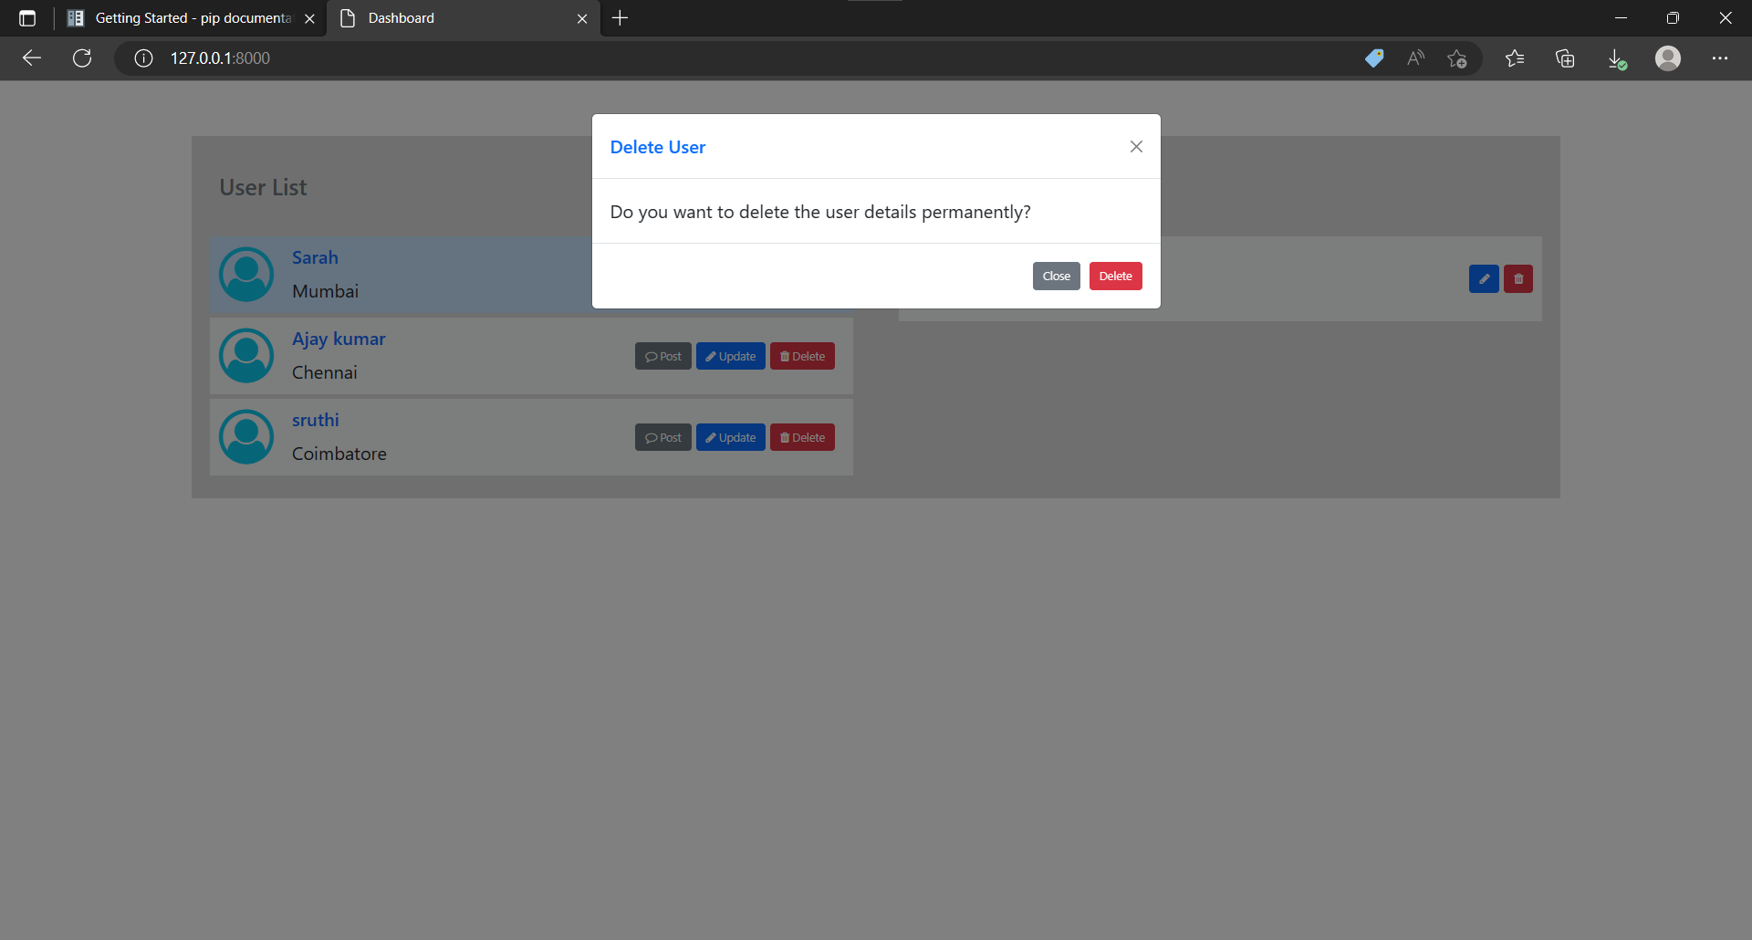Viewport: 1752px width, 940px height.
Task: Close the Dashboard tab
Action: [x=582, y=18]
